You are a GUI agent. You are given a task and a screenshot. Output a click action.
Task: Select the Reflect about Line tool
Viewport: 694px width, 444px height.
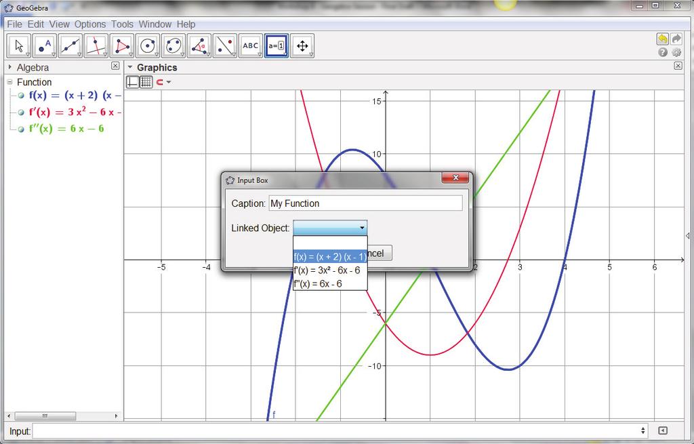224,45
